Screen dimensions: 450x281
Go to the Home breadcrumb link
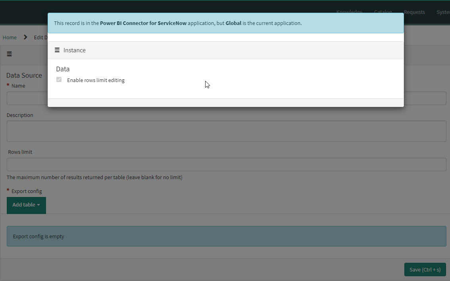tap(10, 37)
